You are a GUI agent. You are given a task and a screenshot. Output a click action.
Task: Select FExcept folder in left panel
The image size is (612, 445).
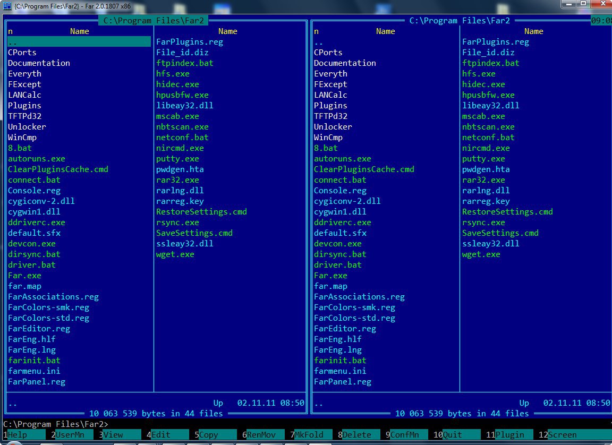pyautogui.click(x=24, y=84)
